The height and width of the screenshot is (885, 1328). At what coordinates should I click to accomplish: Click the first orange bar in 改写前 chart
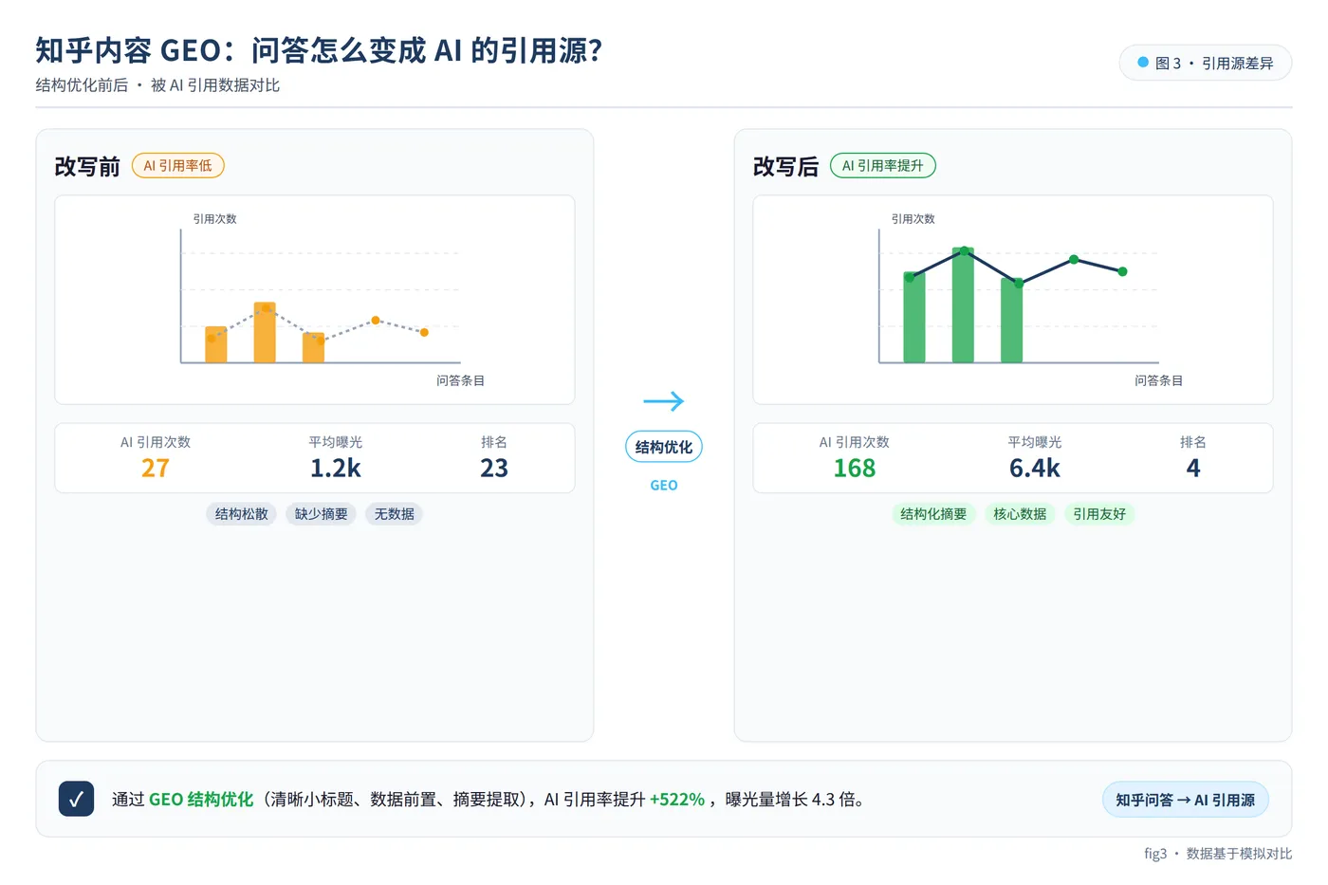(216, 345)
